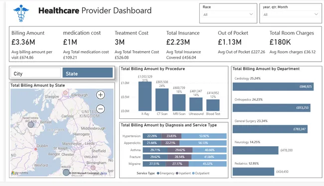Select the X-Ray bar in procedure chart
The width and height of the screenshot is (324, 186).
click(145, 96)
